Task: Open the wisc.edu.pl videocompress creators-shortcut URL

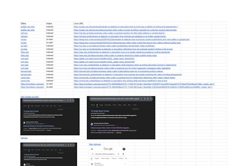Action: (x=115, y=55)
